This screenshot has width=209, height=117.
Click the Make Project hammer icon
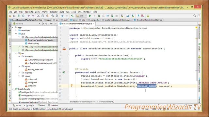72,16
